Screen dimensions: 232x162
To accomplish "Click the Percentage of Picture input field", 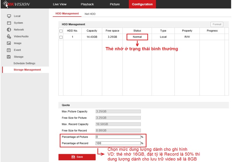I will pos(118,137).
